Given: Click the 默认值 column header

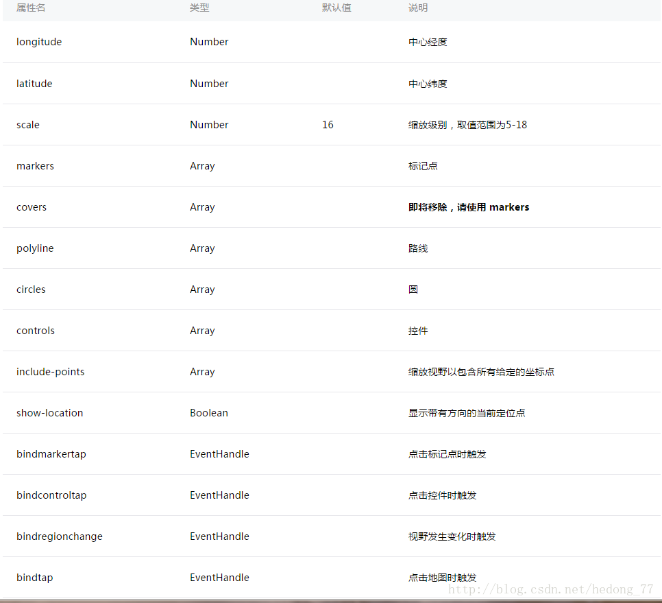Looking at the screenshot, I should (x=336, y=8).
